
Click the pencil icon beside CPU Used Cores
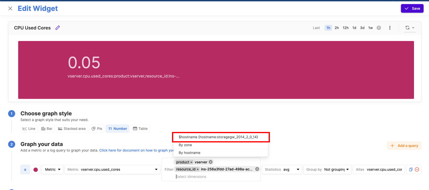coord(58,28)
